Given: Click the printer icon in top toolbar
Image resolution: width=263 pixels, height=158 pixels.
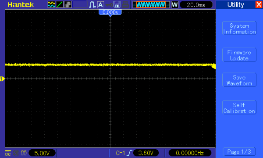Looking at the screenshot, I should [125, 4].
